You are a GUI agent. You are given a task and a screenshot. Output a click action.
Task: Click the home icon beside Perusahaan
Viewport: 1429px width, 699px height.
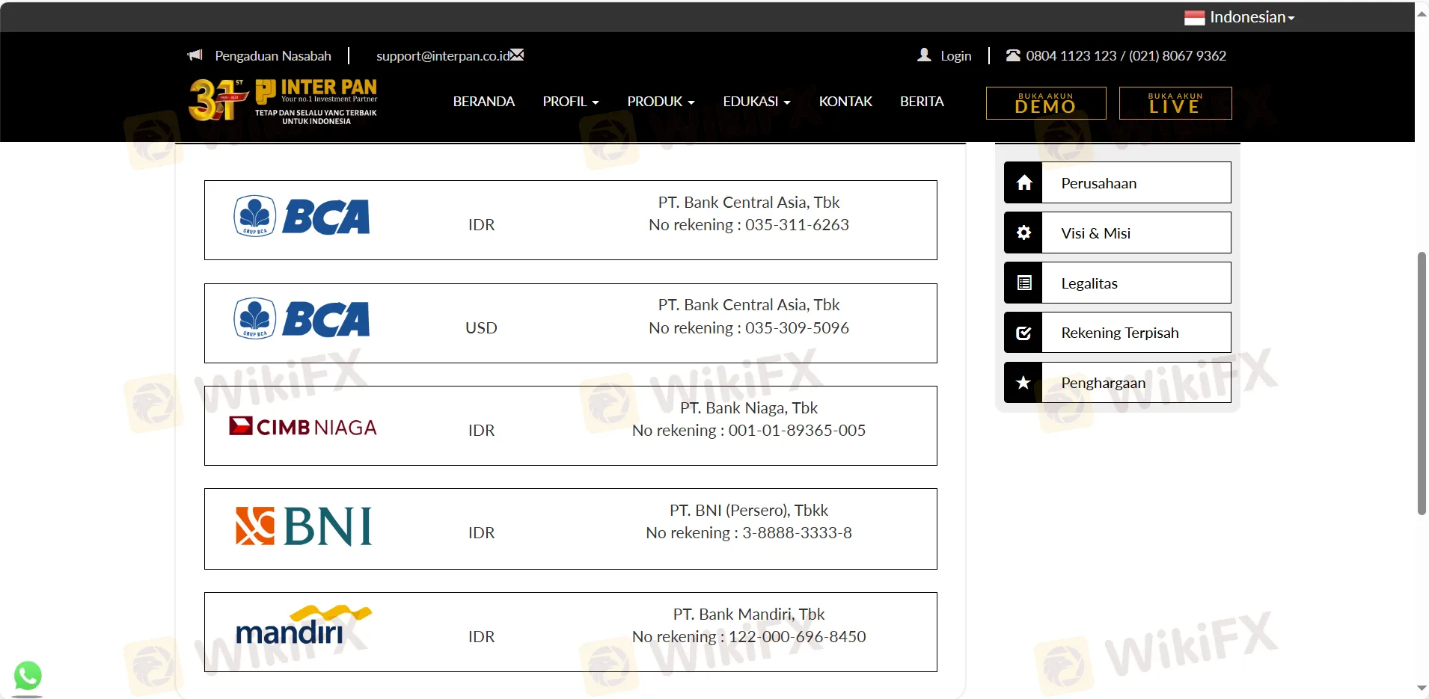1023,182
